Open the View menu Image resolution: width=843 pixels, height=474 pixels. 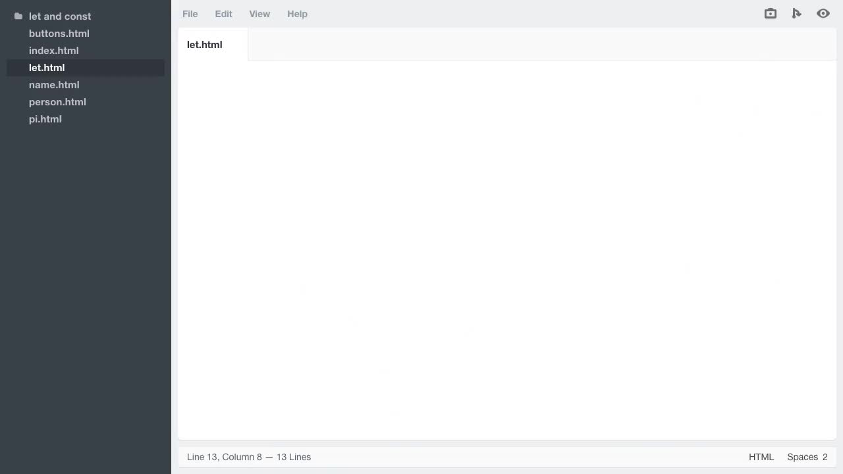click(259, 14)
